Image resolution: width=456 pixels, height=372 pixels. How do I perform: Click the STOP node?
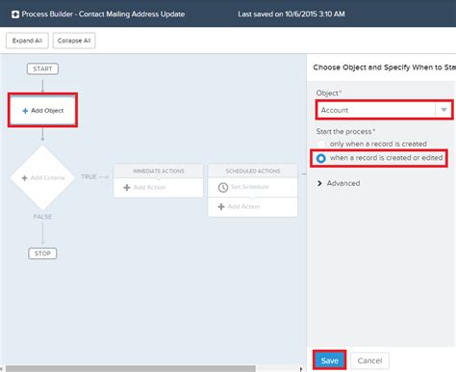pos(42,253)
